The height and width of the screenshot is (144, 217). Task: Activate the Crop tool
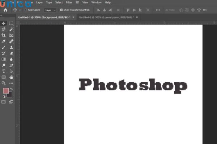pyautogui.click(x=4, y=35)
